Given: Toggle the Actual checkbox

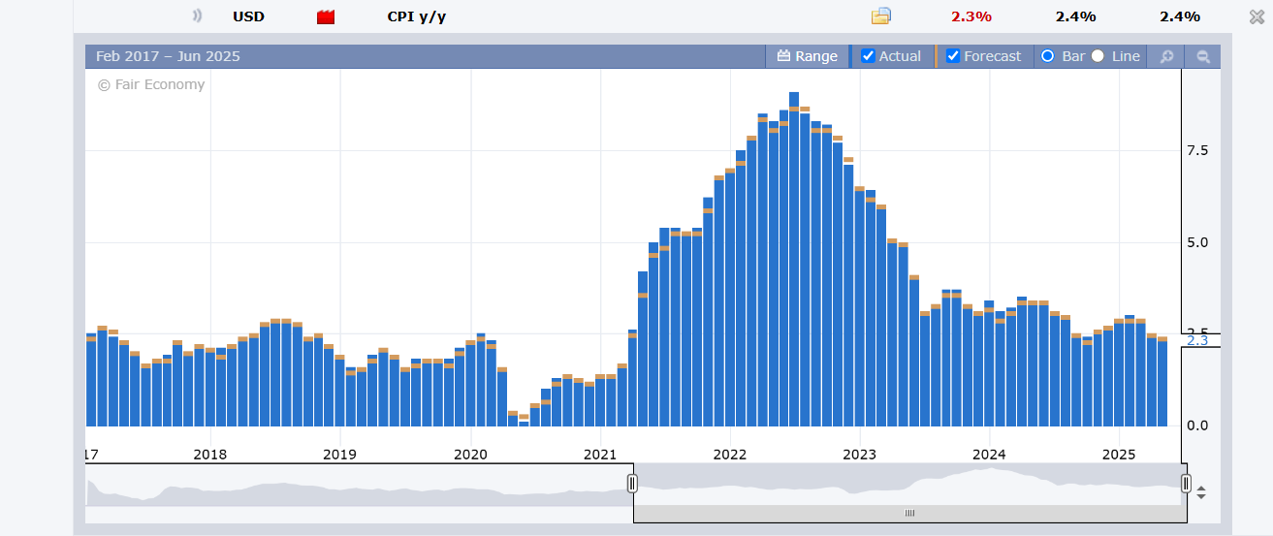Looking at the screenshot, I should coord(868,56).
